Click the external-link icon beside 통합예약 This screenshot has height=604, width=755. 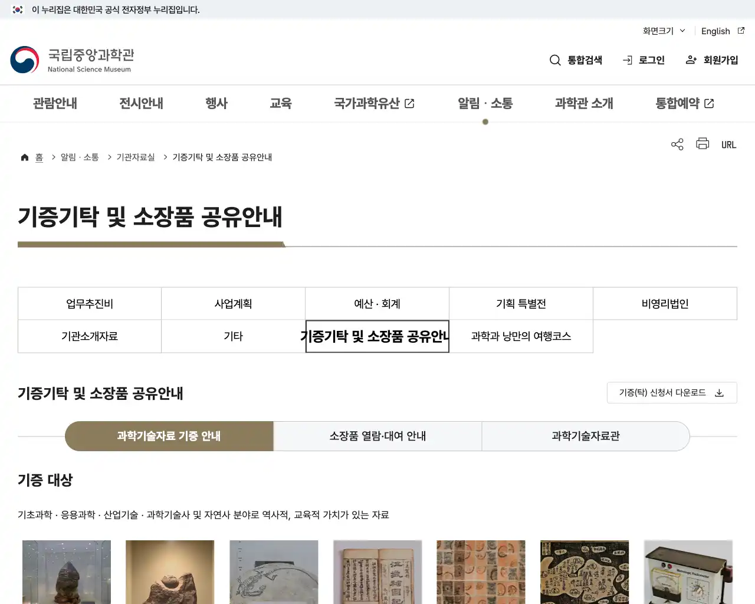710,103
